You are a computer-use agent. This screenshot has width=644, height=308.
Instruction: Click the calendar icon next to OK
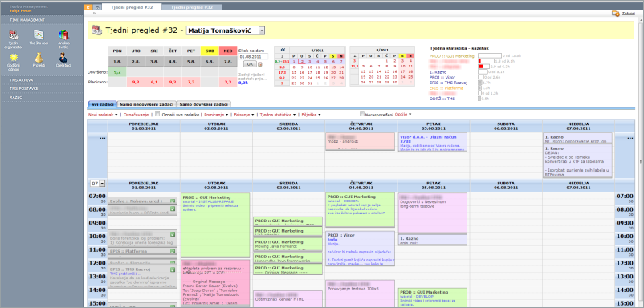pyautogui.click(x=259, y=64)
